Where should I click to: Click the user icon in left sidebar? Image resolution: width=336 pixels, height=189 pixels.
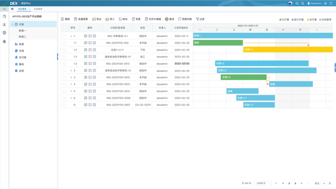pos(4,24)
